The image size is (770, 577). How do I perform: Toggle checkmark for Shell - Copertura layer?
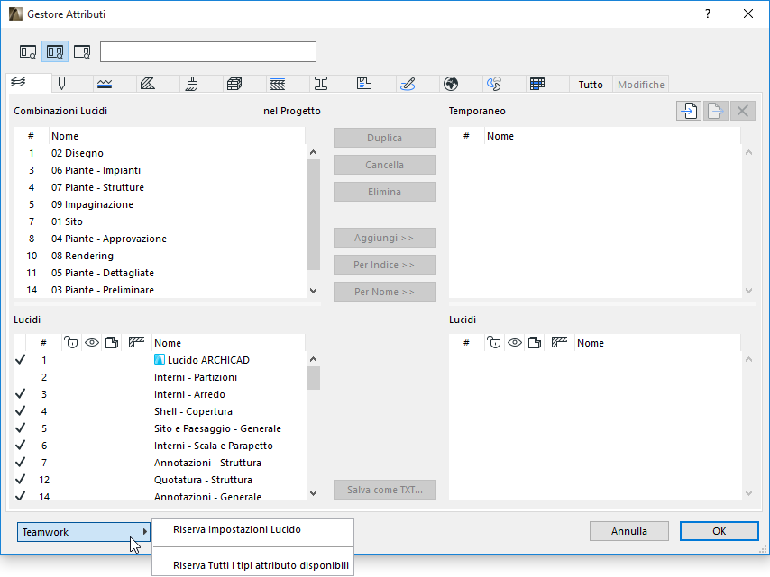[20, 411]
